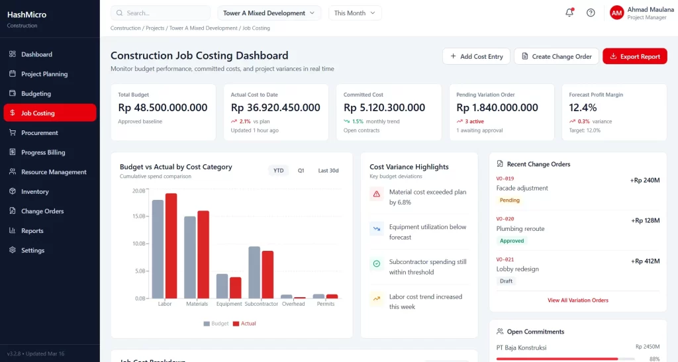Click the Approved status badge
The height and width of the screenshot is (362, 678).
tap(512, 241)
